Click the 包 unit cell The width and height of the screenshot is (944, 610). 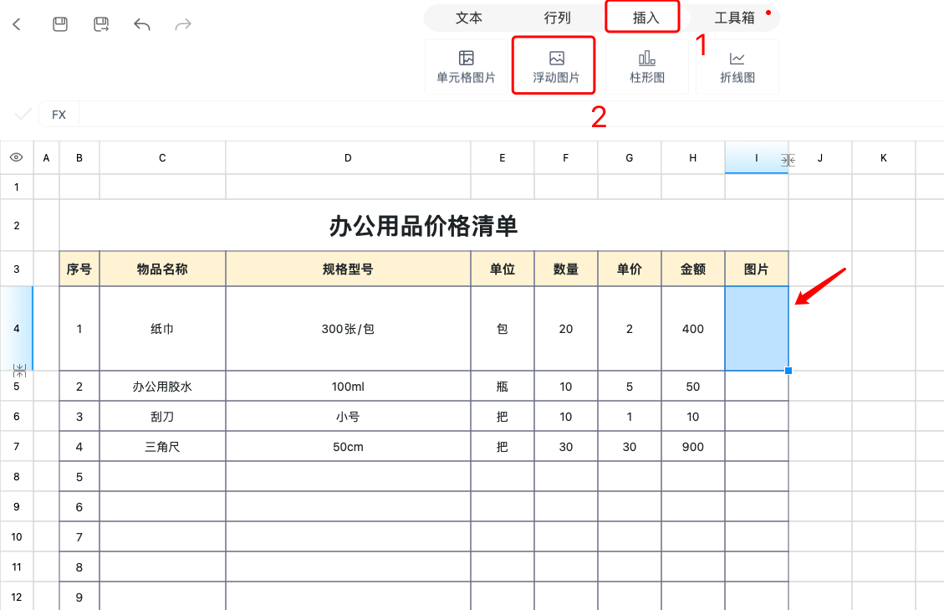(503, 329)
